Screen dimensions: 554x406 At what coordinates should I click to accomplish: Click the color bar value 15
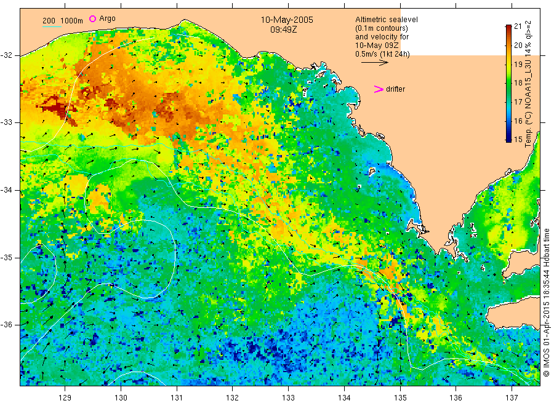coord(518,140)
